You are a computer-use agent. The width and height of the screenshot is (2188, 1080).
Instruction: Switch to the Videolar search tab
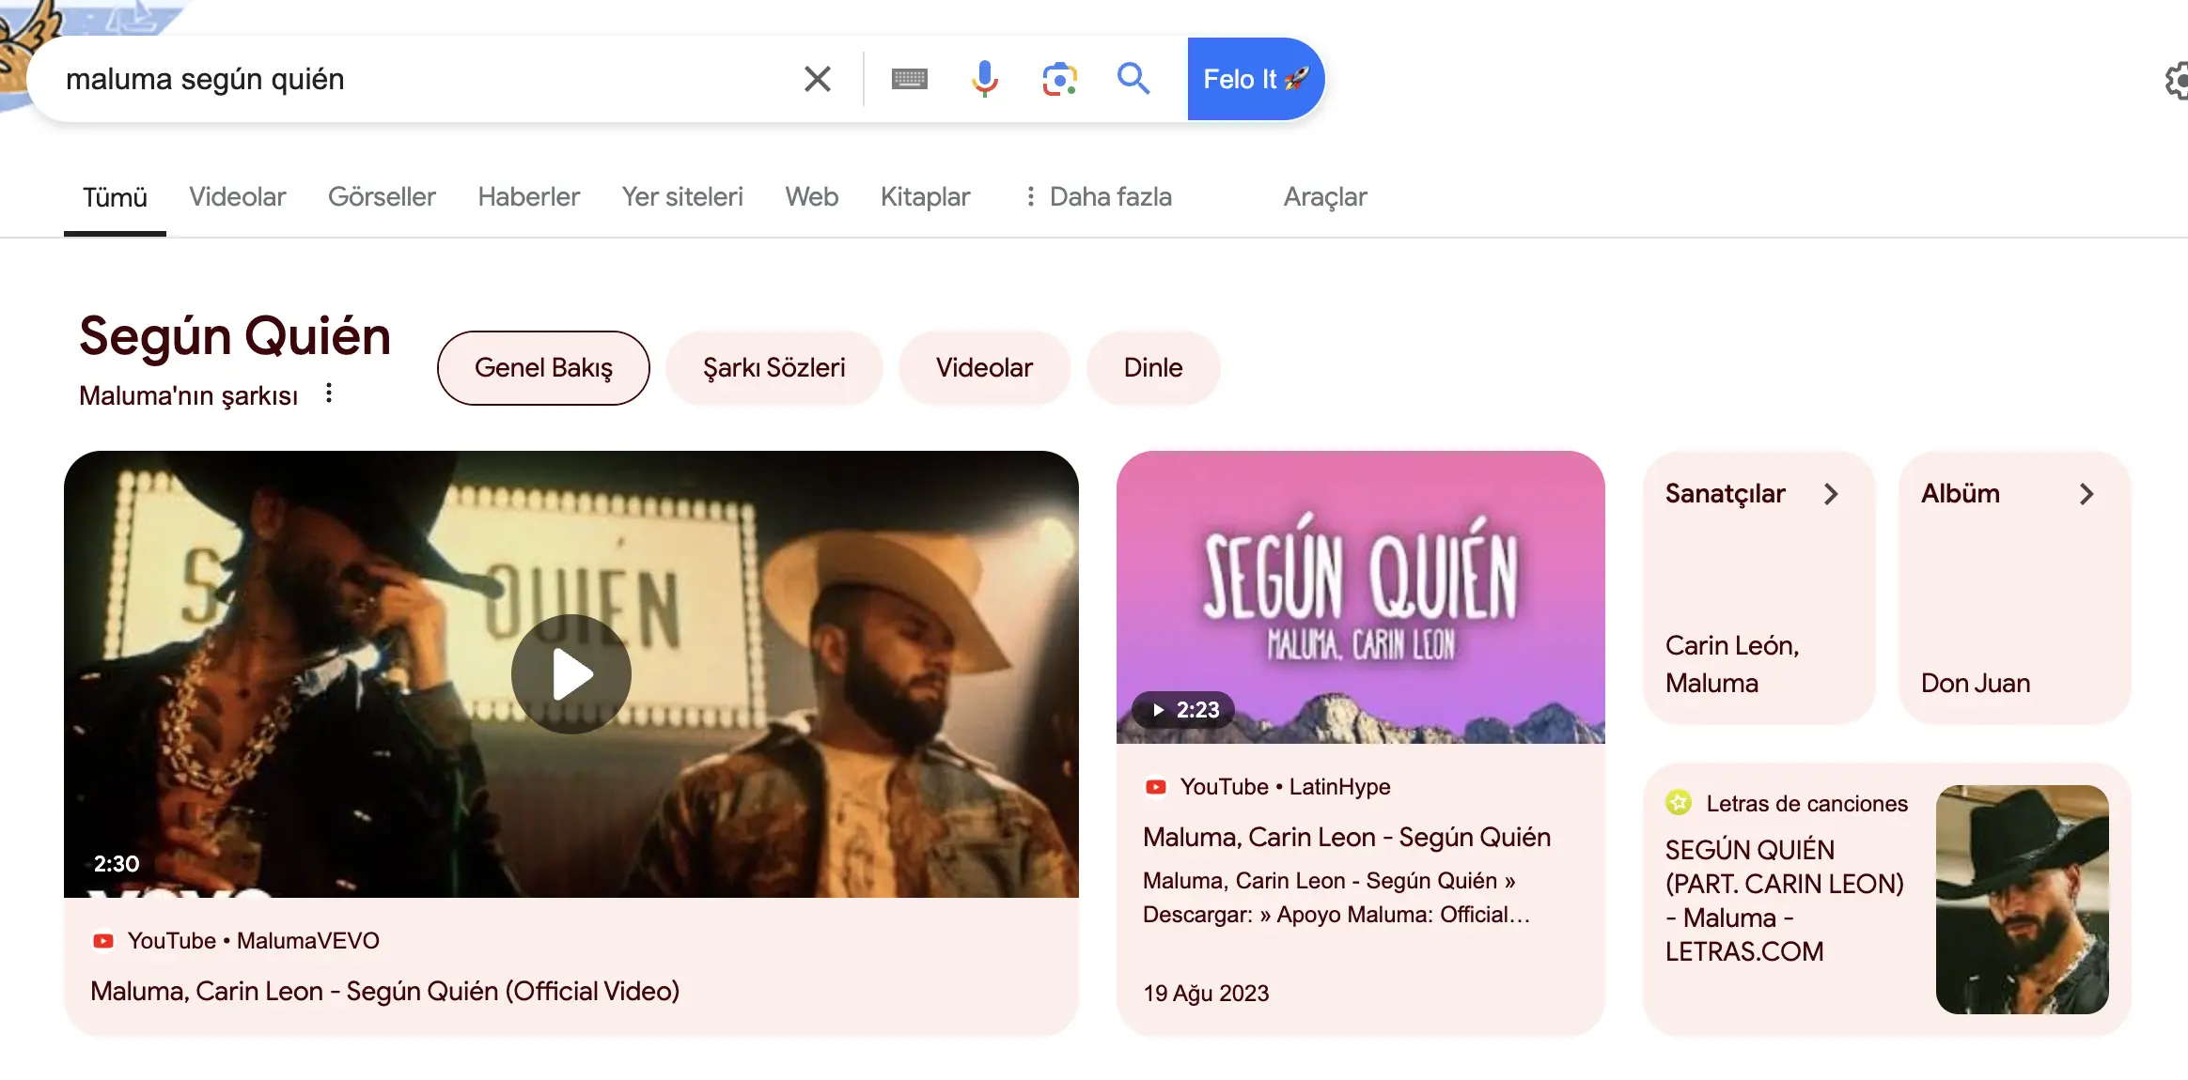pos(237,197)
